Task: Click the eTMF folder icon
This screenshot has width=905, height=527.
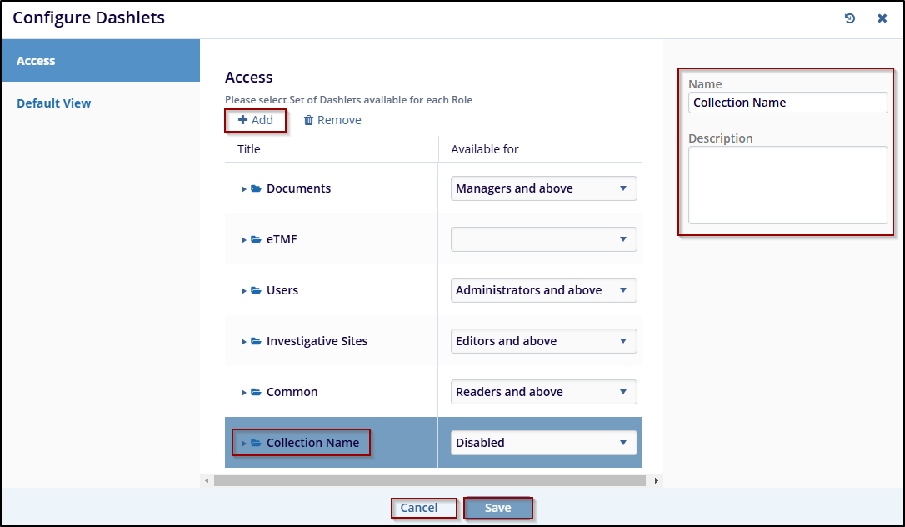Action: click(257, 239)
